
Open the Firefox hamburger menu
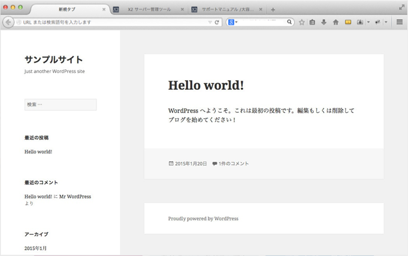point(400,22)
